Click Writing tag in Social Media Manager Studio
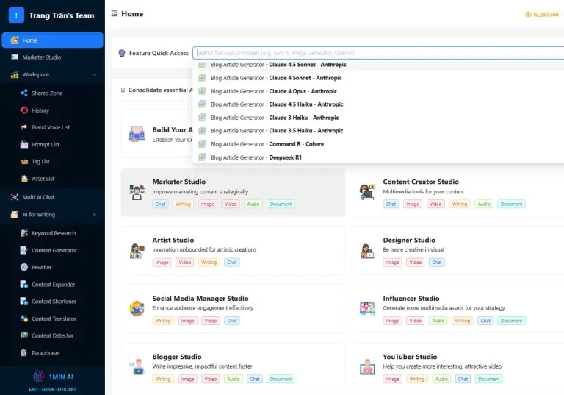The image size is (564, 395). pos(163,321)
